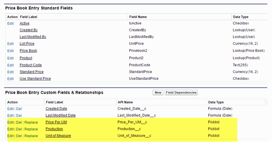The image size is (272, 142).
Task: Open the Unit of Measure field label
Action: (x=58, y=136)
